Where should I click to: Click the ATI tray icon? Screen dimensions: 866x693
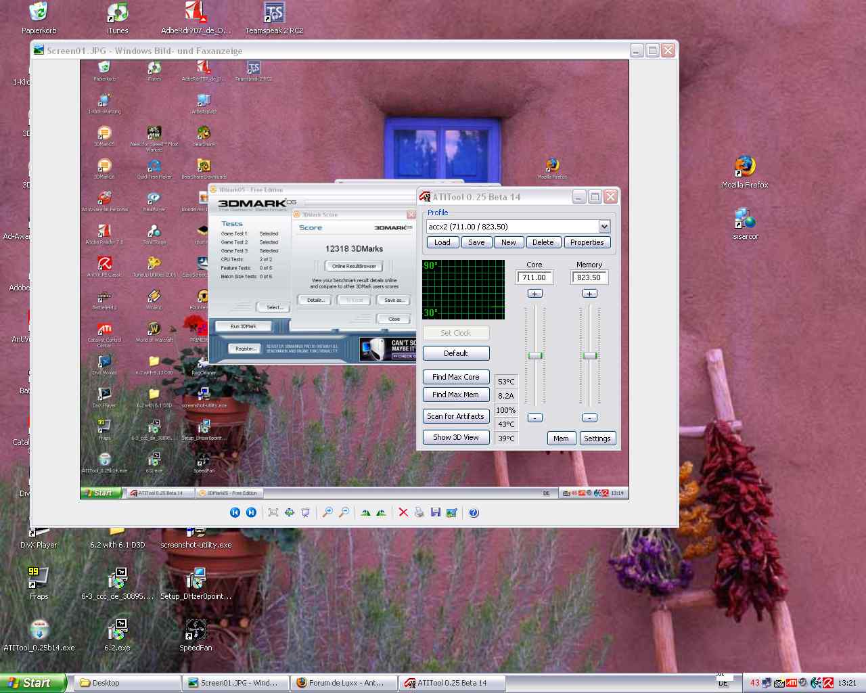(790, 683)
